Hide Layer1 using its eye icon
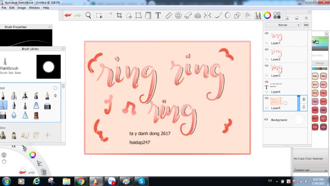Viewport: 330px width, 186px height. click(267, 33)
